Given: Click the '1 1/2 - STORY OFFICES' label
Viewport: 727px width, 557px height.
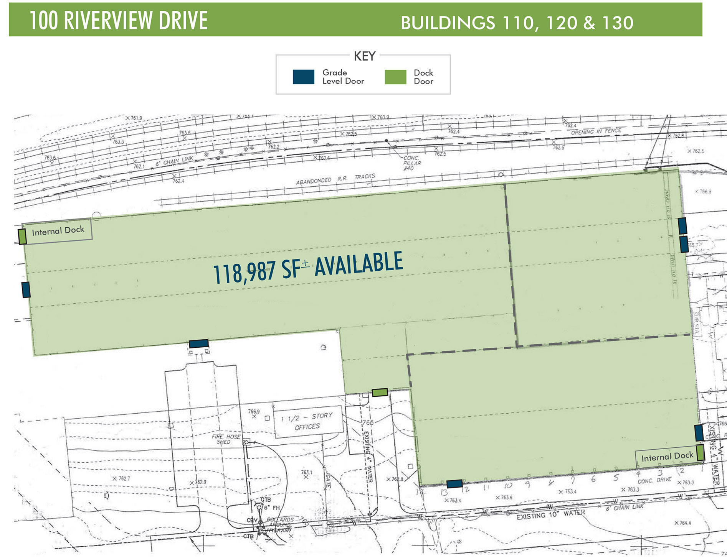Looking at the screenshot, I should (307, 421).
